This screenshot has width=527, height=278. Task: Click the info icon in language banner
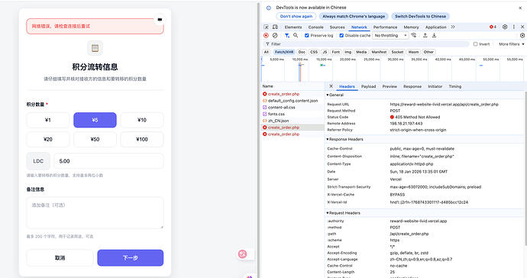click(x=269, y=8)
